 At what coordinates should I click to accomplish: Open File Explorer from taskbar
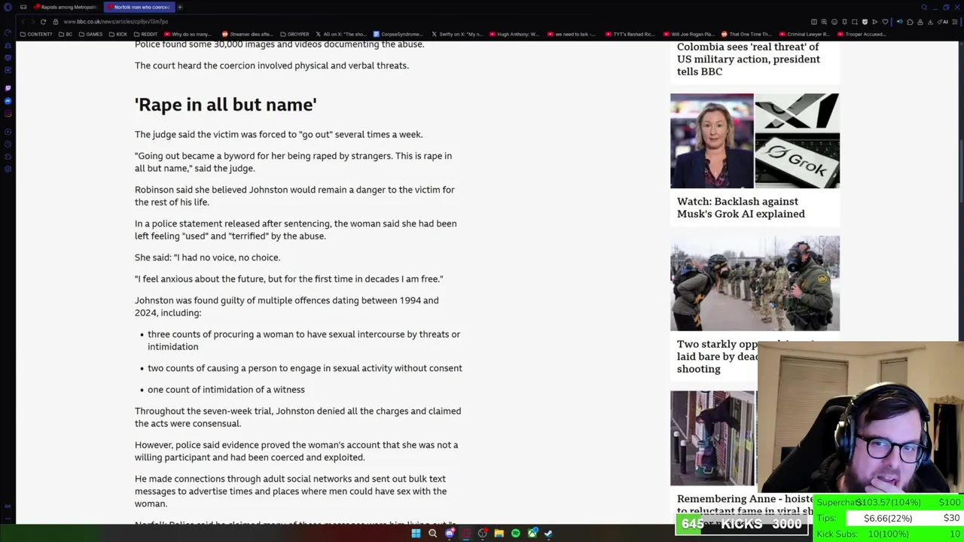point(499,533)
